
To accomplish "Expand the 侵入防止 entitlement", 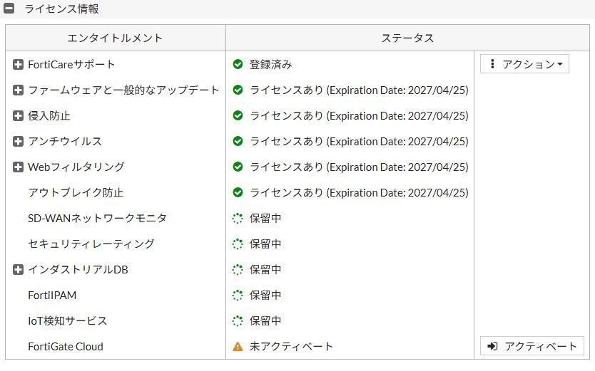I will tap(18, 115).
